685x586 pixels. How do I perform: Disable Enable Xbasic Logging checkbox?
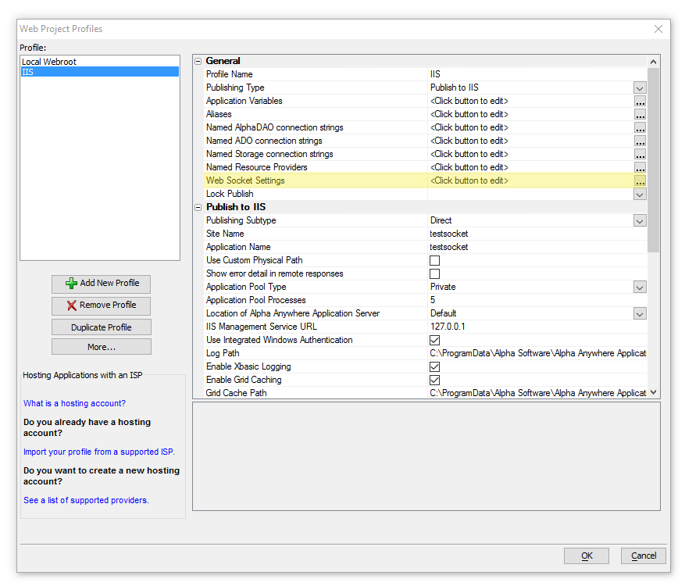[x=434, y=366]
